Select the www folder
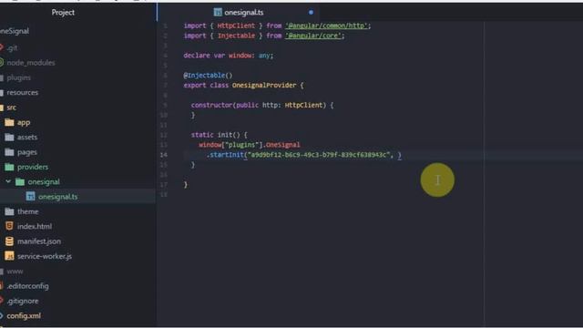Image resolution: width=583 pixels, height=328 pixels. tap(15, 272)
